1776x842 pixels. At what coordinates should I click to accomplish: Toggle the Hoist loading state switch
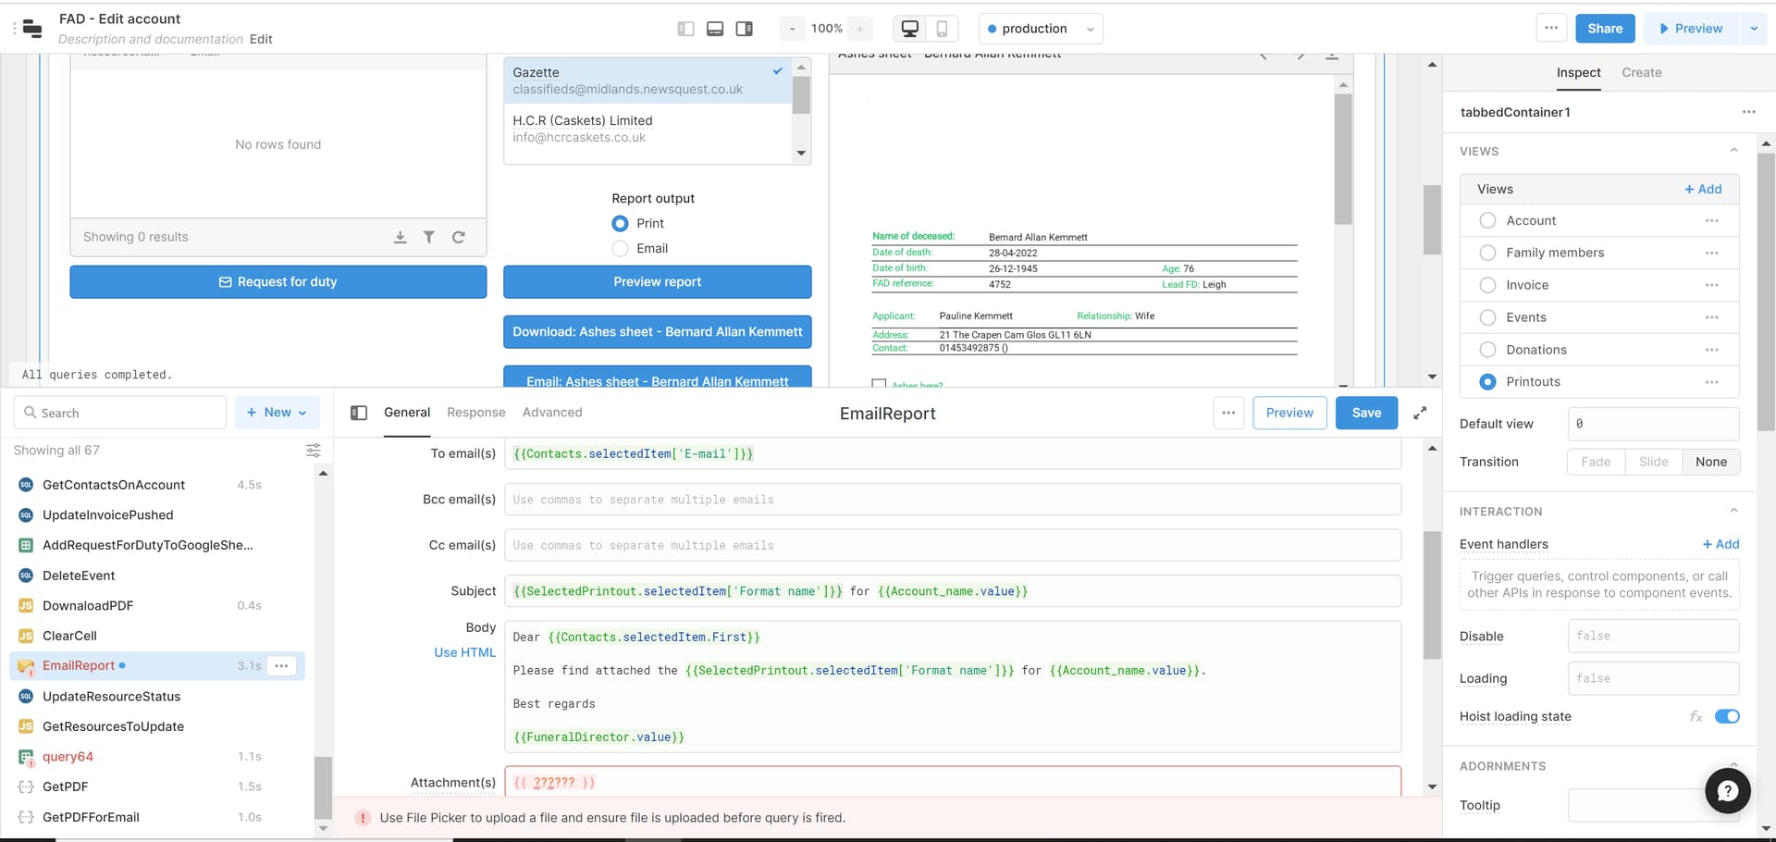[x=1727, y=716]
